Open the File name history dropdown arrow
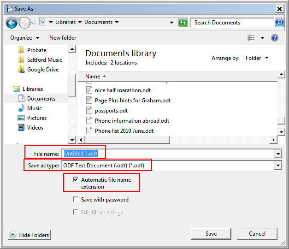Viewport: 289px width, 249px height. pyautogui.click(x=277, y=154)
